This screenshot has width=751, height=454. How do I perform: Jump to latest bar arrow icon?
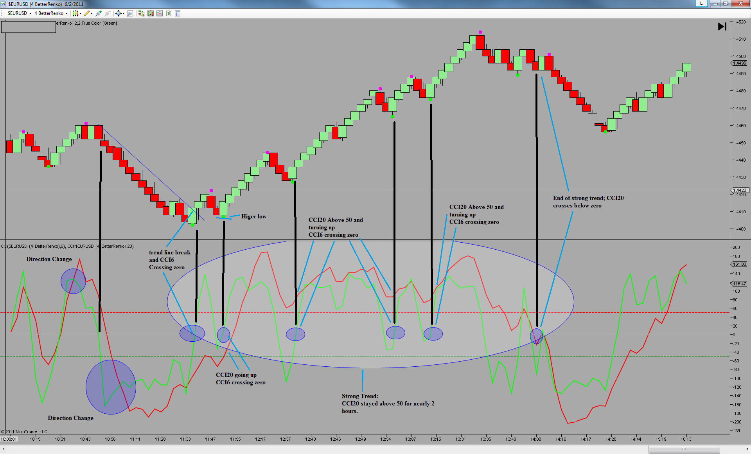coord(722,26)
